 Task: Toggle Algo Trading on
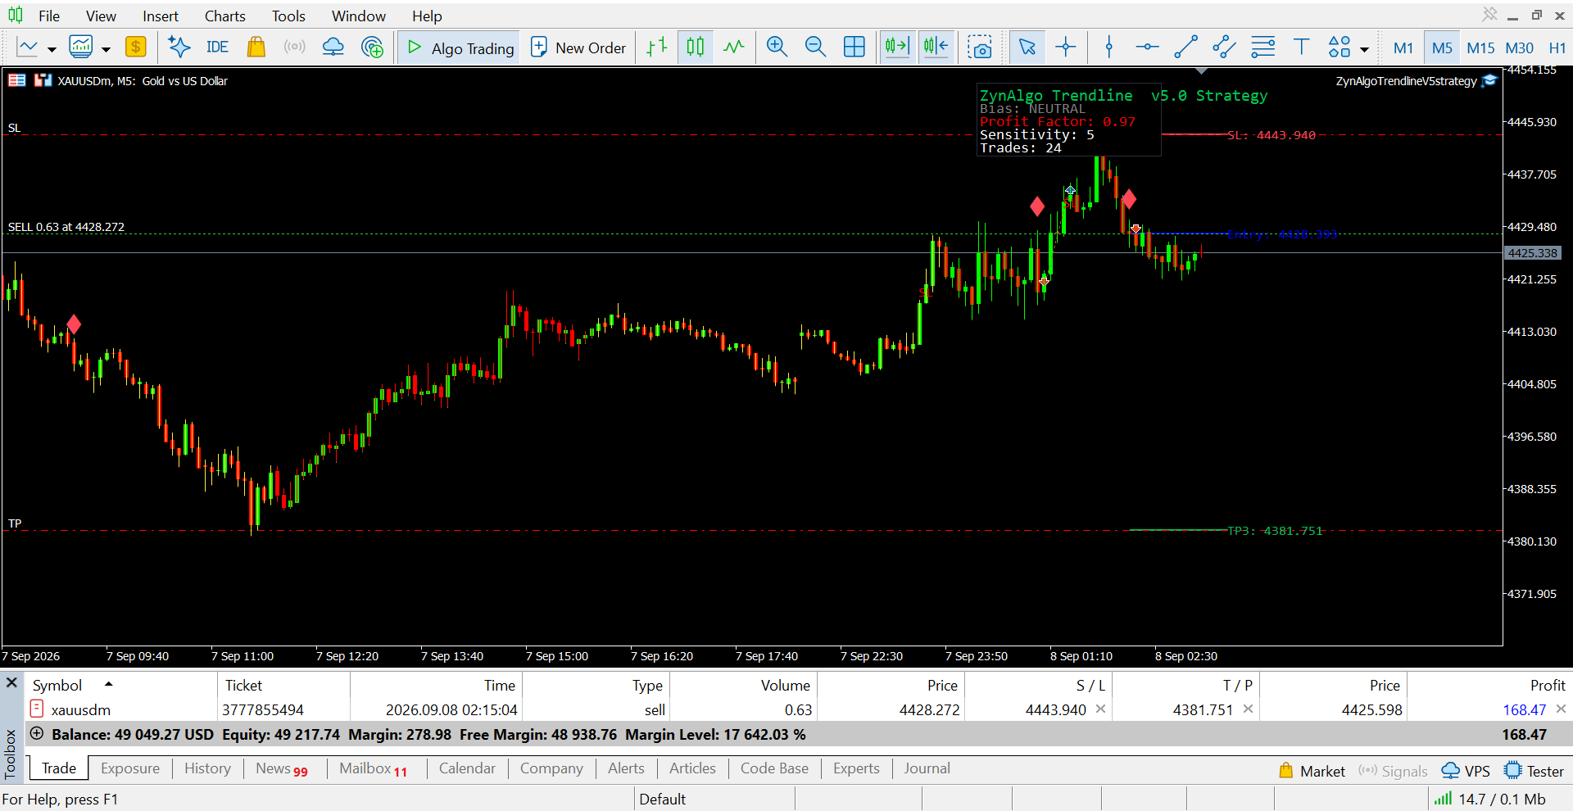coord(460,48)
